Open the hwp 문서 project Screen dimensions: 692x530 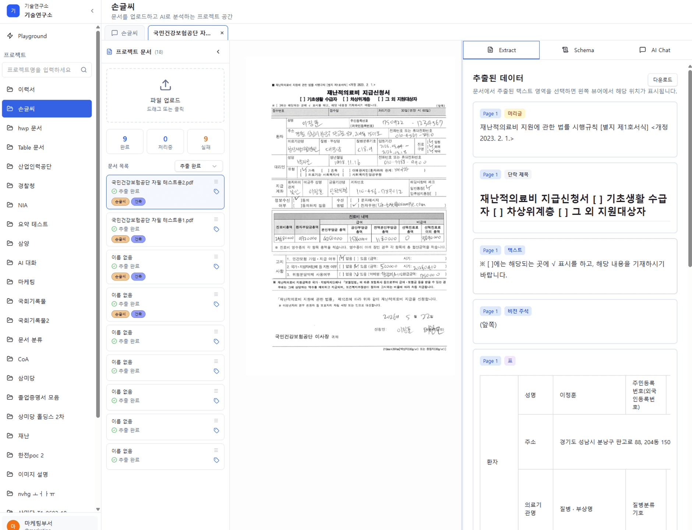(x=47, y=128)
